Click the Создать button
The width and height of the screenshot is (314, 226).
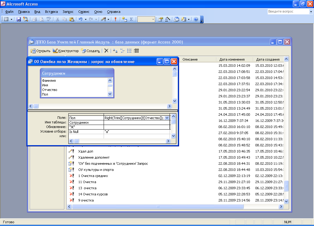(90, 51)
